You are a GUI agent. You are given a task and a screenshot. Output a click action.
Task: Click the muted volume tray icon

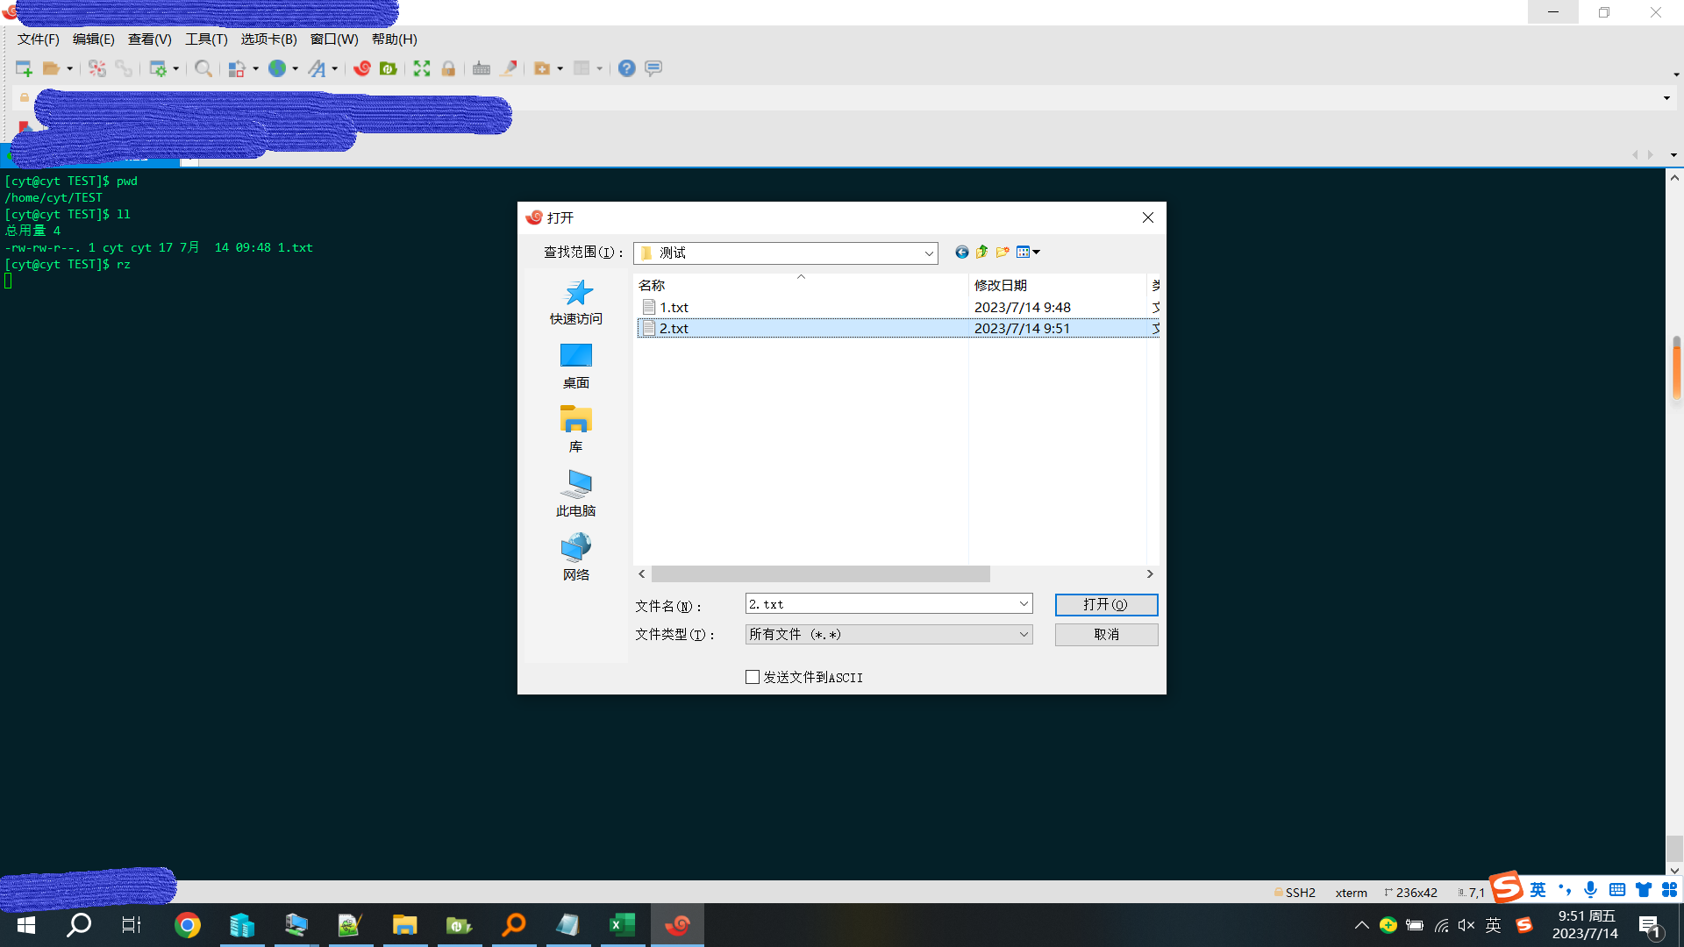[x=1466, y=926]
